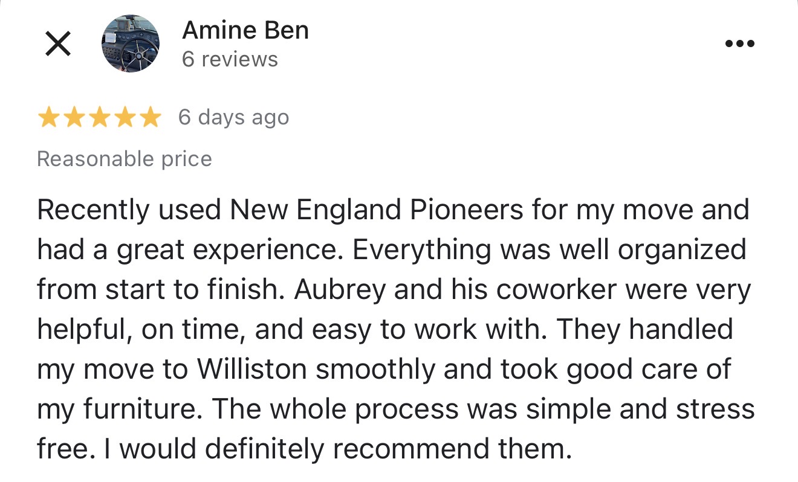Click the word "Recently" starting the review
This screenshot has height=482, width=798.
coord(92,210)
